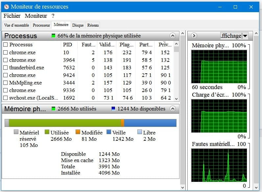The height and width of the screenshot is (192, 262).
Task: Open the ? help menu
Action: [x=53, y=16]
